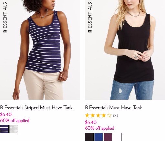Click the third gold rating star
This screenshot has width=165, height=141.
click(x=98, y=115)
